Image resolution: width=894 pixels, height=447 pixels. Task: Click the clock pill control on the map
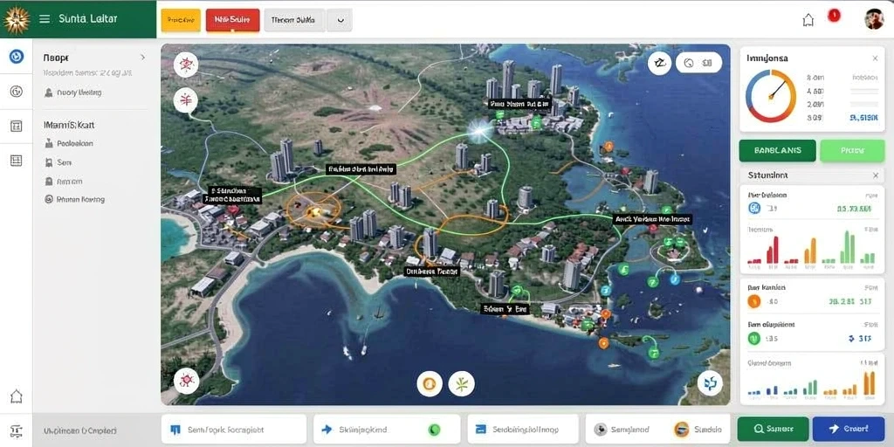pos(698,63)
